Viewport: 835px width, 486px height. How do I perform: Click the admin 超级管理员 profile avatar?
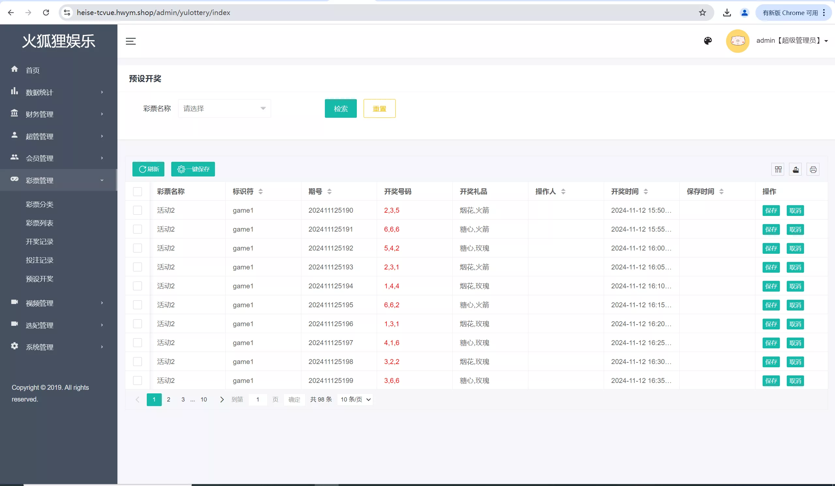pos(737,40)
